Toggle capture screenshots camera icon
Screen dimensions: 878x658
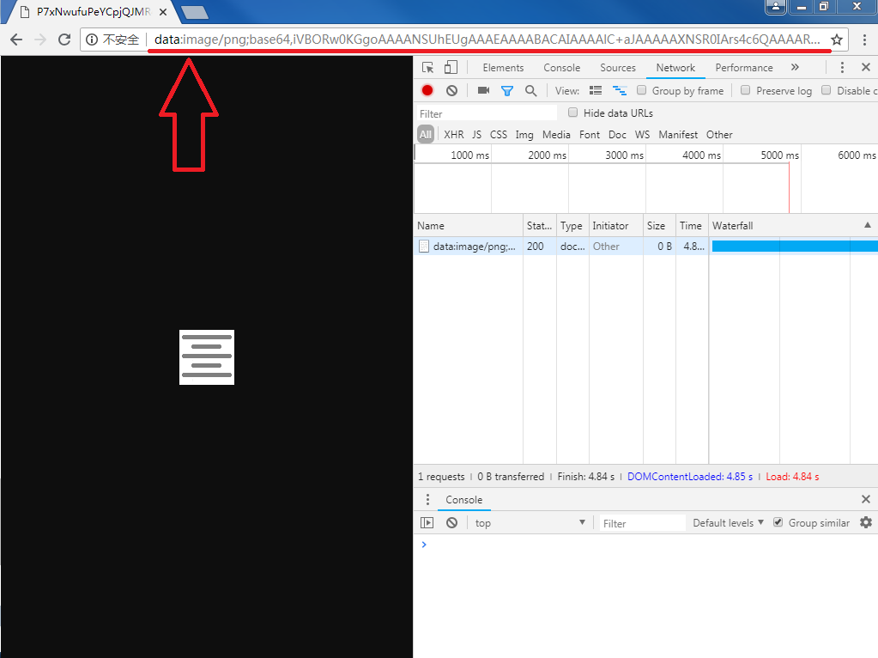pyautogui.click(x=483, y=90)
